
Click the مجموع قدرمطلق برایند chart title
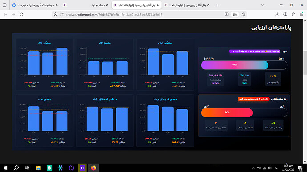pos(165,99)
